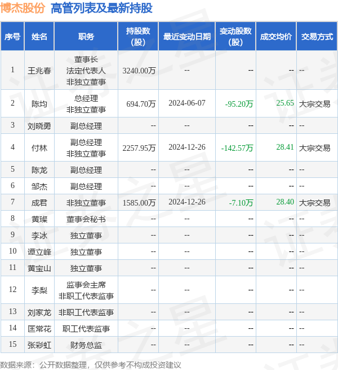Select the name 匡常花
Screen dimensions: 338x370
point(39,328)
